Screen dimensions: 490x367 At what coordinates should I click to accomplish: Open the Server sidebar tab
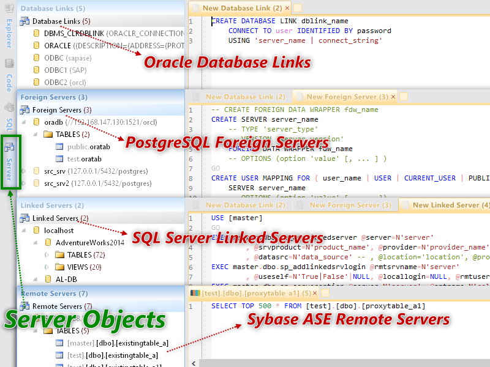(9, 162)
